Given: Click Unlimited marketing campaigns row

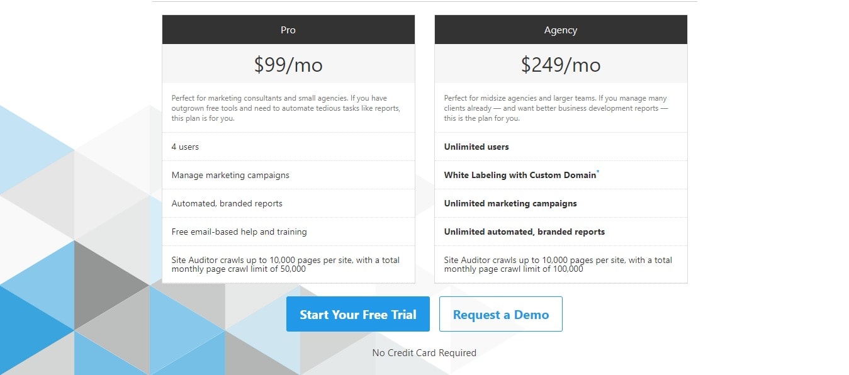Looking at the screenshot, I should (561, 203).
